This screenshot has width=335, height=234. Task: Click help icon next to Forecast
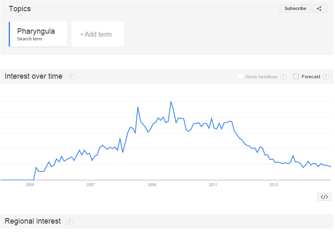326,77
